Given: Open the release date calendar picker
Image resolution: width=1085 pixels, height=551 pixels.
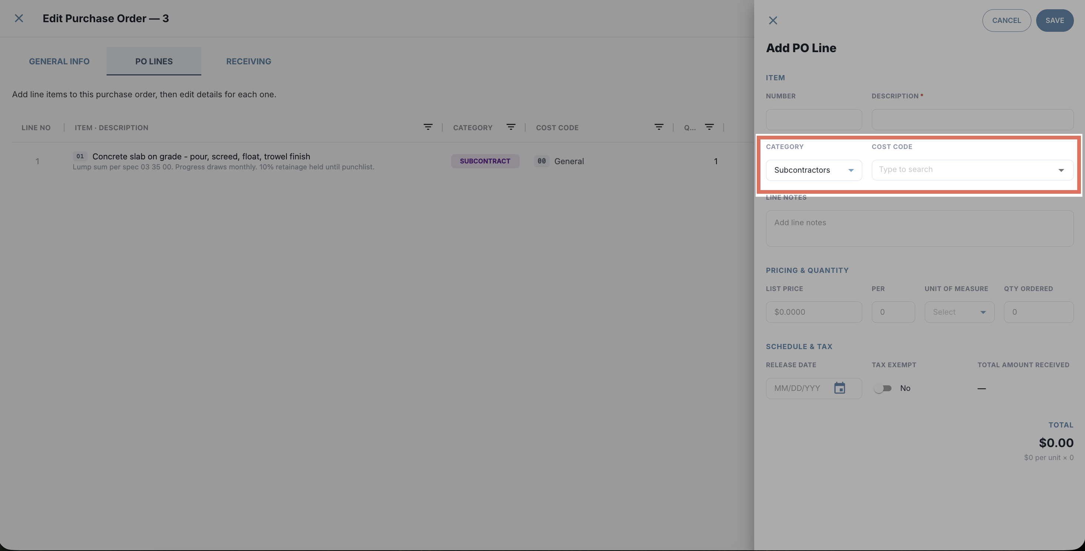Looking at the screenshot, I should [839, 388].
